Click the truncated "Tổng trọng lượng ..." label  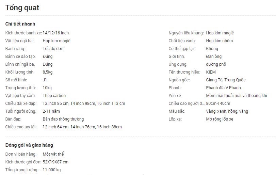pos(23,170)
